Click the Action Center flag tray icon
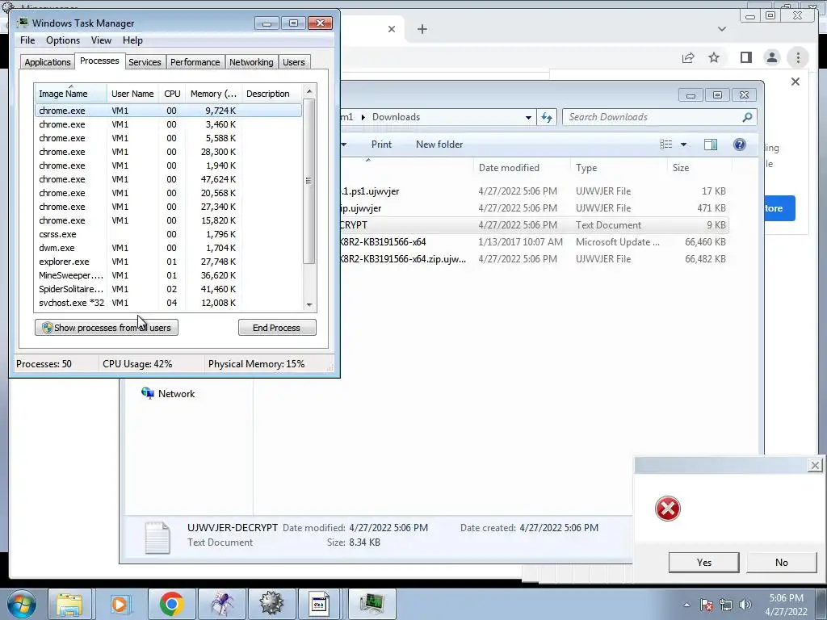 tap(707, 605)
